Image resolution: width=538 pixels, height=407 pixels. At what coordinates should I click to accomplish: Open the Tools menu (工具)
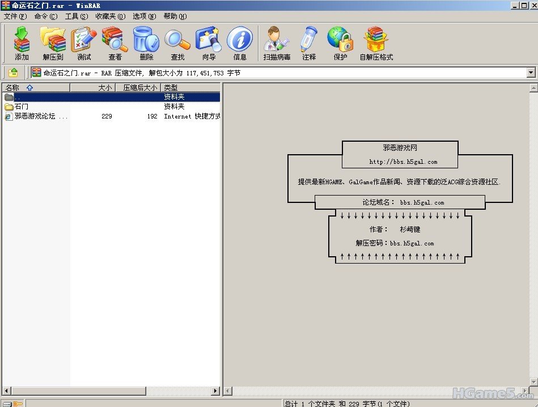tap(77, 16)
